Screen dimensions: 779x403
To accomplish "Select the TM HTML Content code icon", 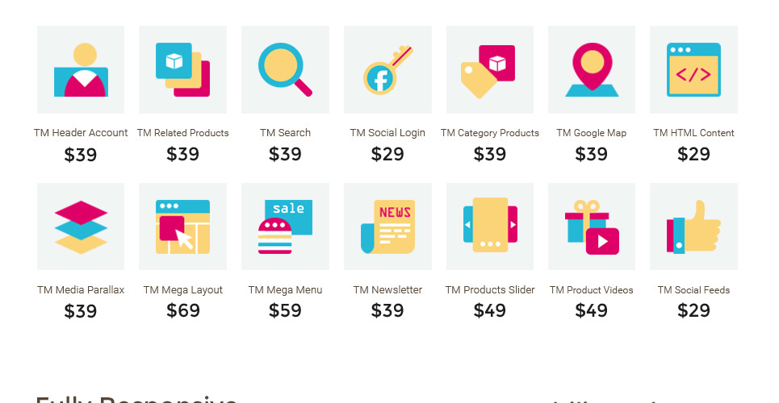I will click(x=693, y=69).
